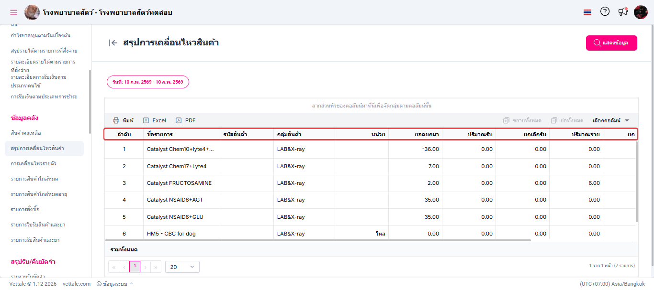Click LAB&X-ray group for Catalyst FRUCTOSAMINE
The height and width of the screenshot is (290, 654).
[291, 183]
